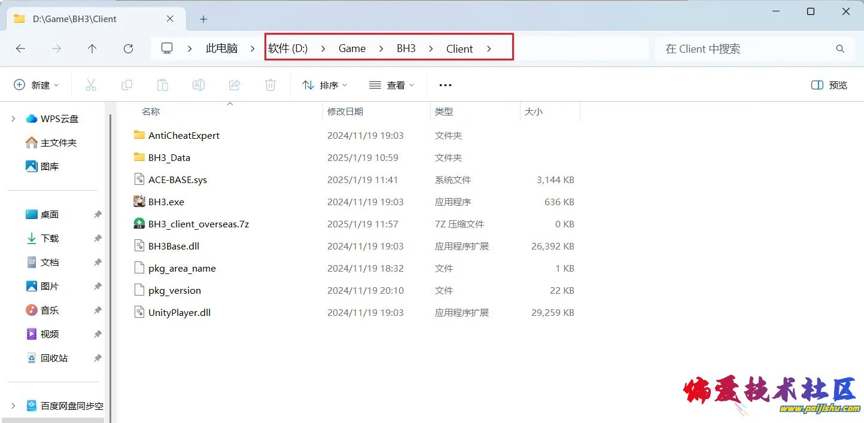
Task: Open 下载 in the sidebar
Action: (x=42, y=238)
